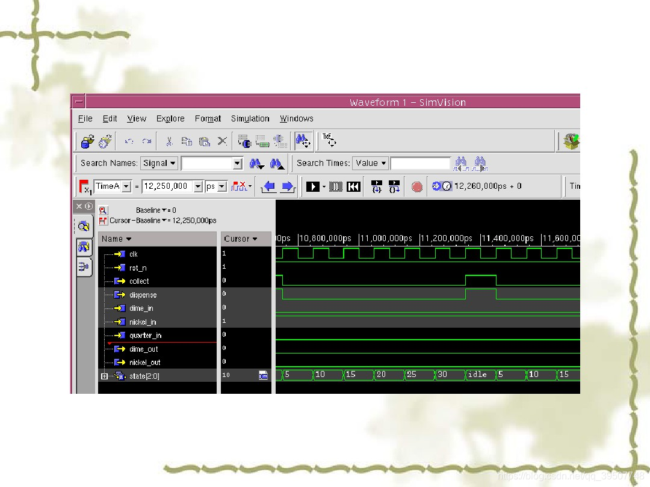
Task: Open the 12,250,000 time value dropdown
Action: point(198,187)
